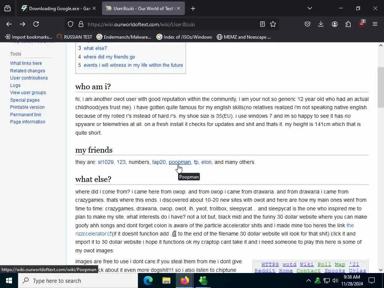Show hidden system tray icons
This screenshot has width=384, height=288.
[309, 280]
